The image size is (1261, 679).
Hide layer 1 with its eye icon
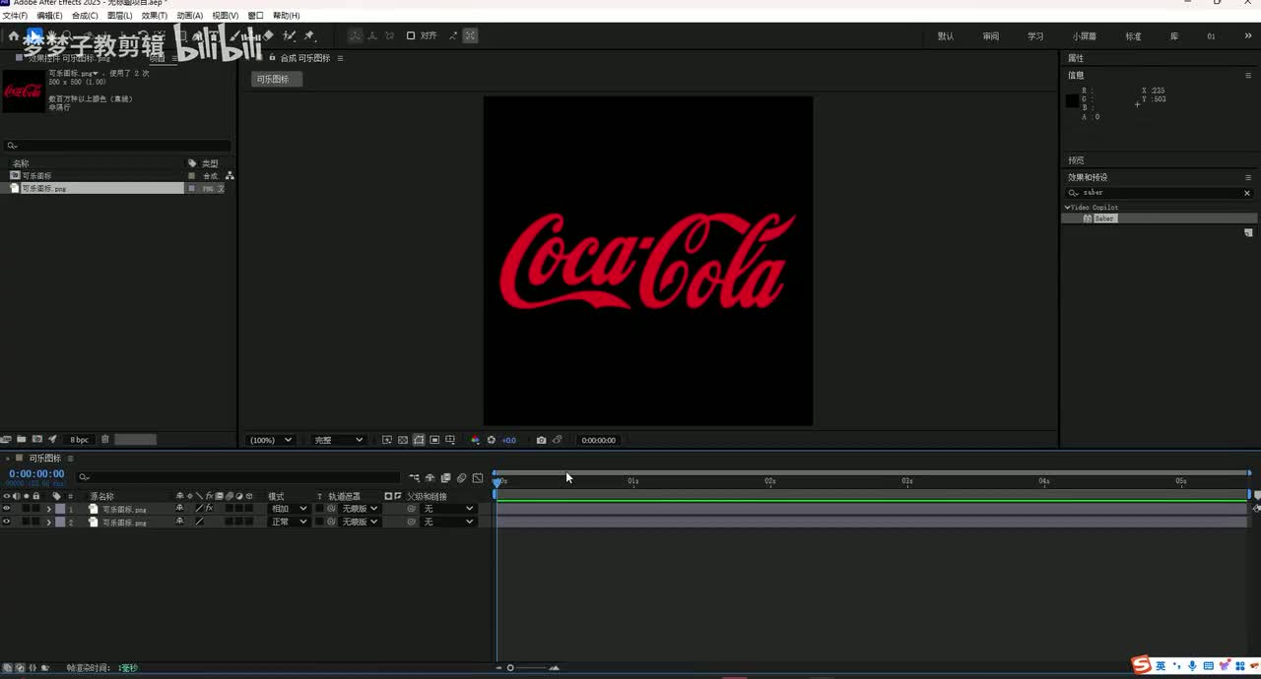tap(7, 509)
